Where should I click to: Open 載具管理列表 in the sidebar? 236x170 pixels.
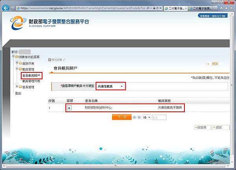click(31, 81)
